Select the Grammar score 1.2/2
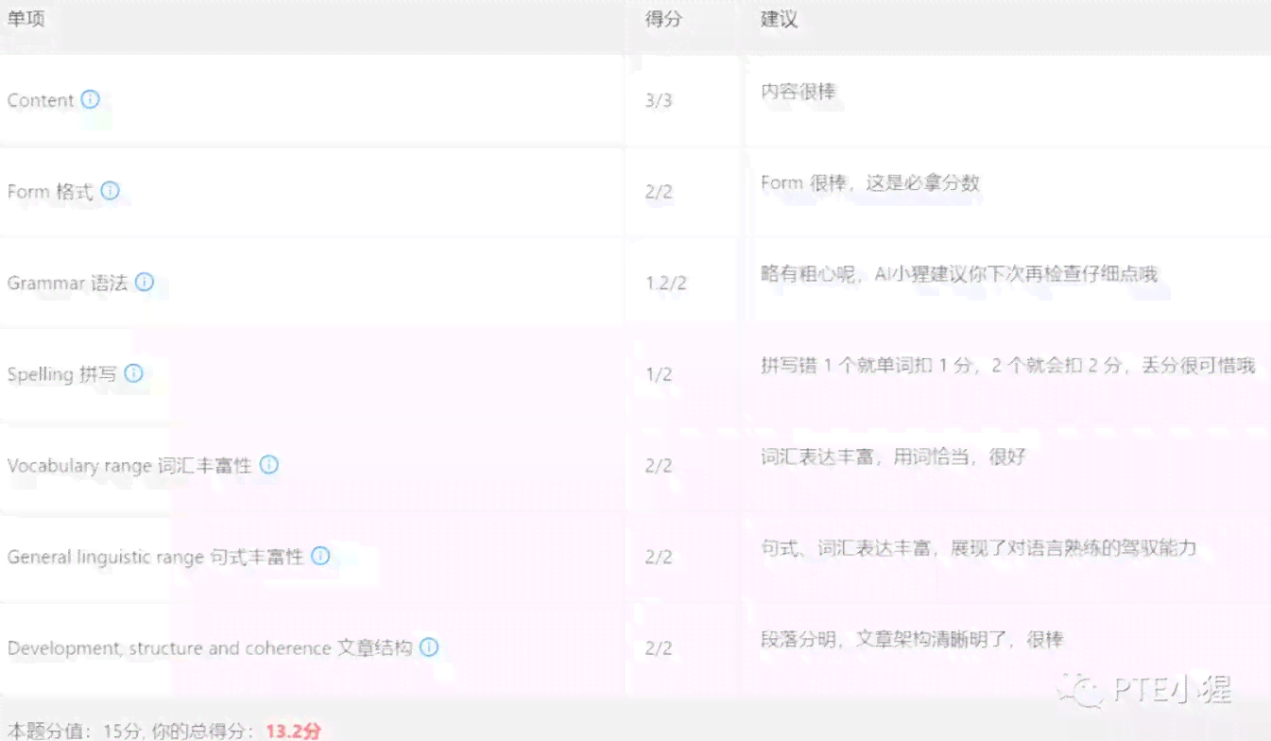Viewport: 1271px width, 741px height. pyautogui.click(x=665, y=283)
